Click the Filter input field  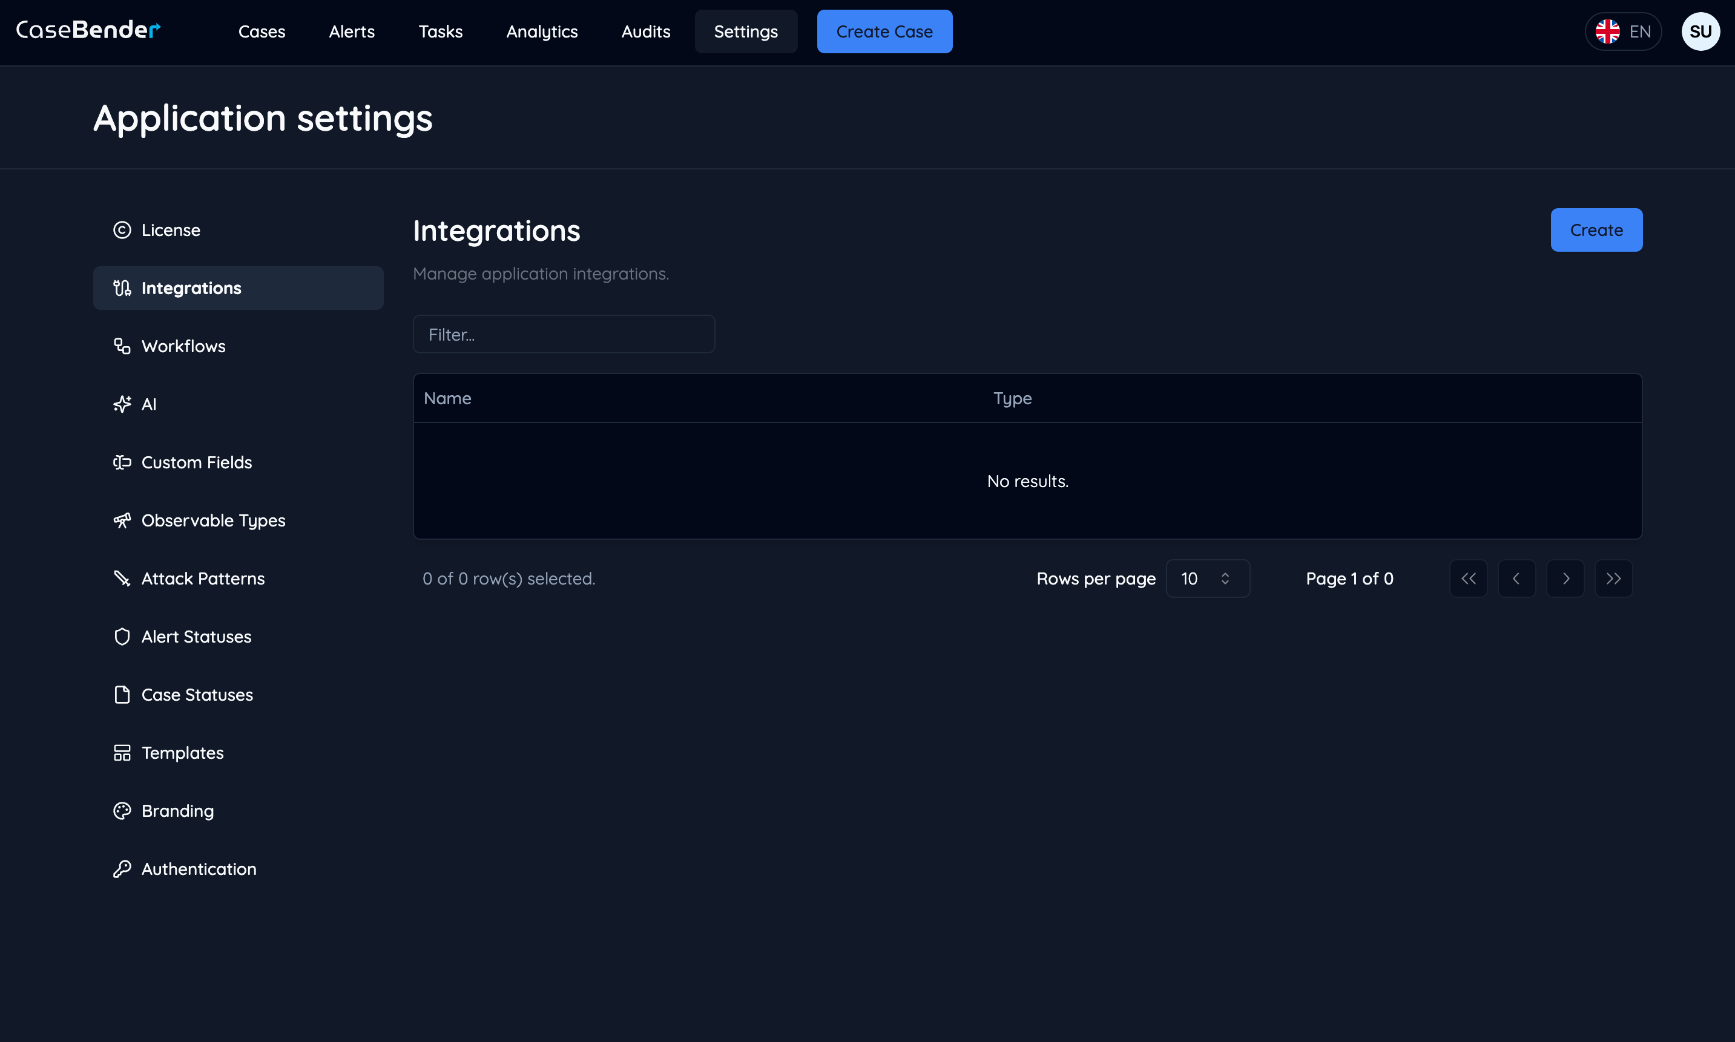[x=564, y=333]
